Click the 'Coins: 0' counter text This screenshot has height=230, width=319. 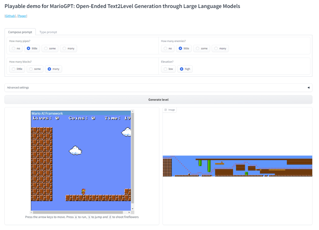click(x=82, y=118)
